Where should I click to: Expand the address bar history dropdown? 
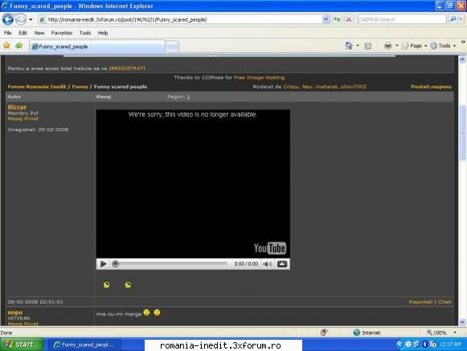tap(326, 19)
